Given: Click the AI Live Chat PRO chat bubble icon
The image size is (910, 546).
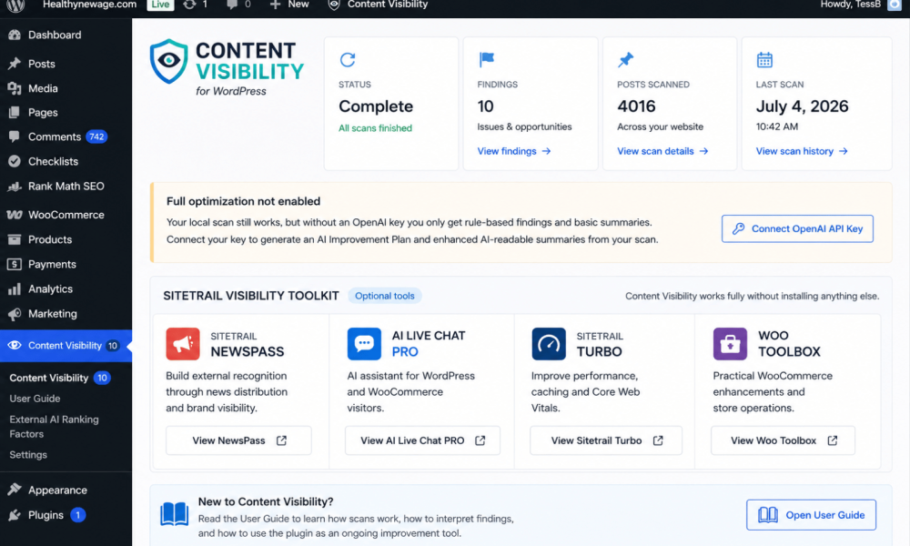Looking at the screenshot, I should (x=364, y=344).
